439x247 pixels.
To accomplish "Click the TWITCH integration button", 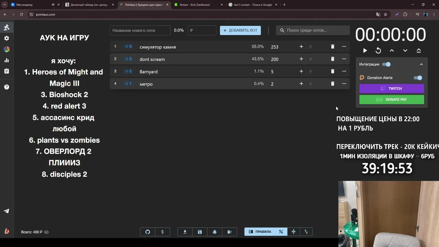I will pos(392,89).
